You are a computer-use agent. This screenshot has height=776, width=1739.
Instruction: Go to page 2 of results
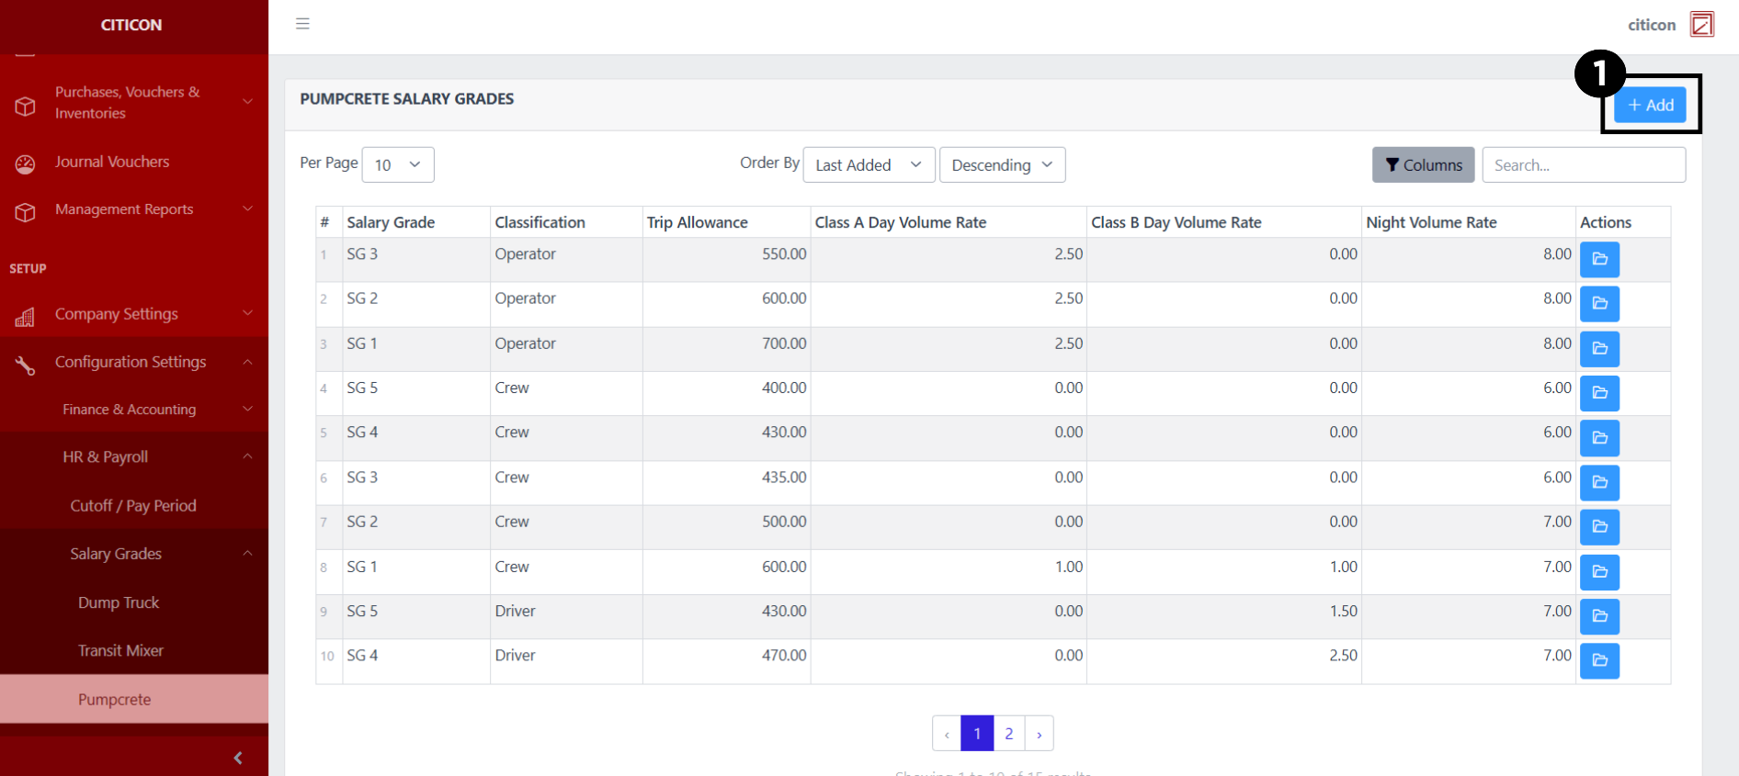[x=1008, y=733]
